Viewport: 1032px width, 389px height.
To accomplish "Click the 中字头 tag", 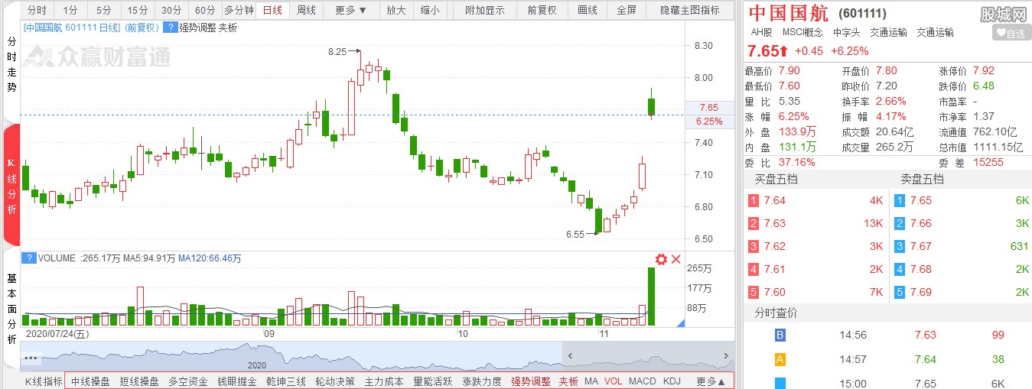I will point(847,33).
